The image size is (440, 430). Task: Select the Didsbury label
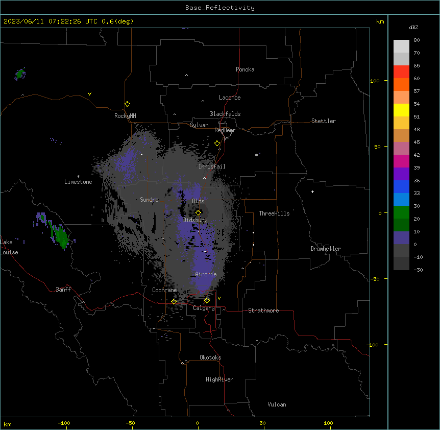195,220
